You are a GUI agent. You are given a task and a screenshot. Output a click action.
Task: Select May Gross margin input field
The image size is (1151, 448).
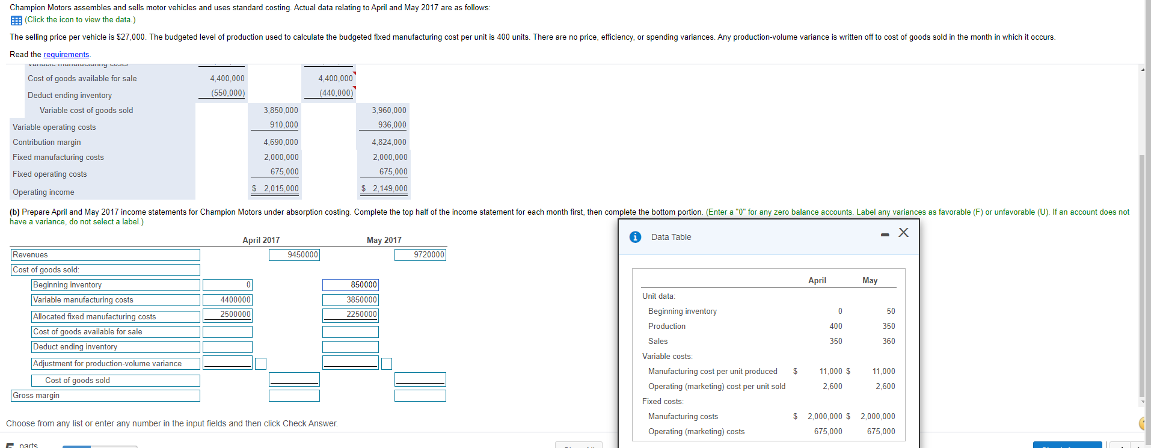point(420,396)
